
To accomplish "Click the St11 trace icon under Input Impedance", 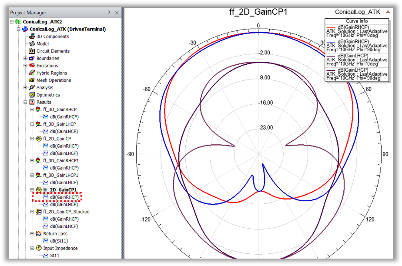I will tap(45, 256).
